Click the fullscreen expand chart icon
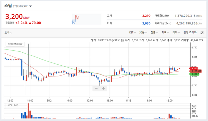The image size is (208, 121). (202, 33)
